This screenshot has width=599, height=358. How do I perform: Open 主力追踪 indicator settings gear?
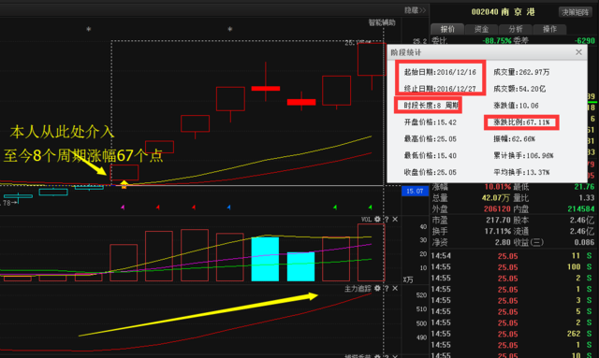tap(377, 288)
